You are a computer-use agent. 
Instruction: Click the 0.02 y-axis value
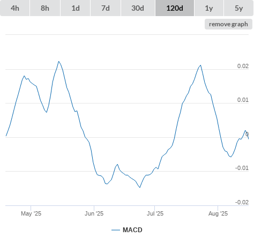pos(243,66)
